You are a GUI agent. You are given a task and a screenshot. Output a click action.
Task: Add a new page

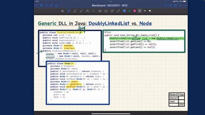click(175, 5)
